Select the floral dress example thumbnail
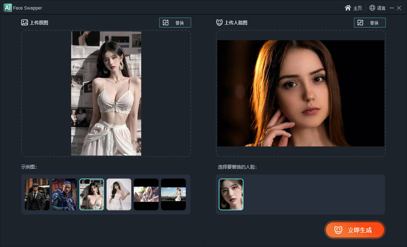The height and width of the screenshot is (247, 407). (x=146, y=194)
